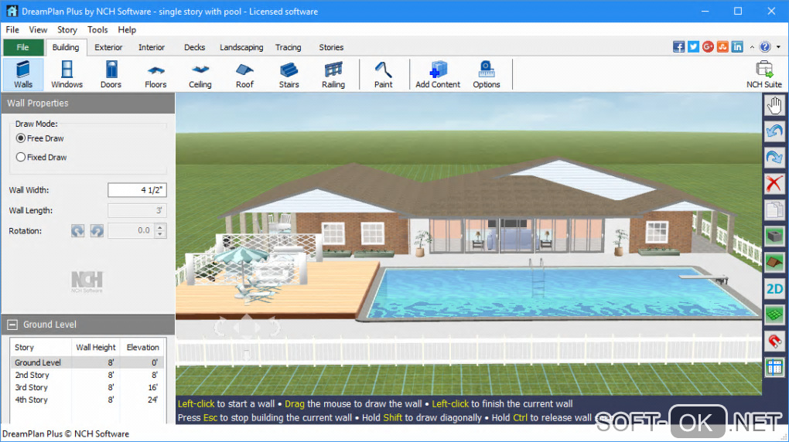Open the Options toolbar button
The width and height of the screenshot is (789, 442).
click(x=486, y=74)
